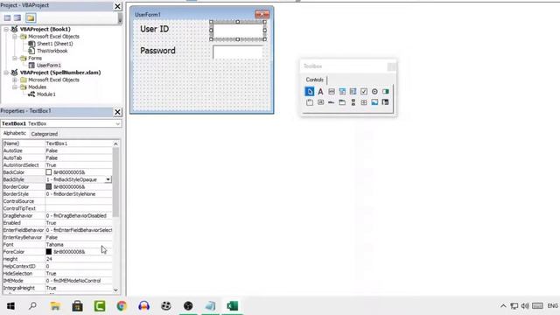Image resolution: width=560 pixels, height=315 pixels.
Task: Pick the ToggleButton control in Toolbox
Action: 385,91
